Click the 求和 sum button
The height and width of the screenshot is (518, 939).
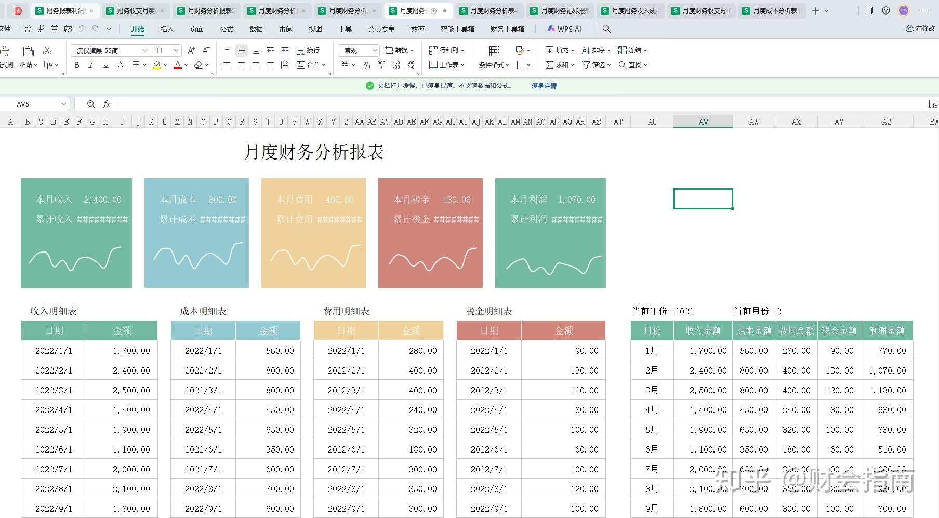(560, 65)
